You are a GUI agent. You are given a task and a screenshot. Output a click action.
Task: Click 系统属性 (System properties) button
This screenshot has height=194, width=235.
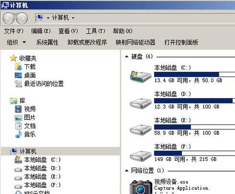(47, 43)
